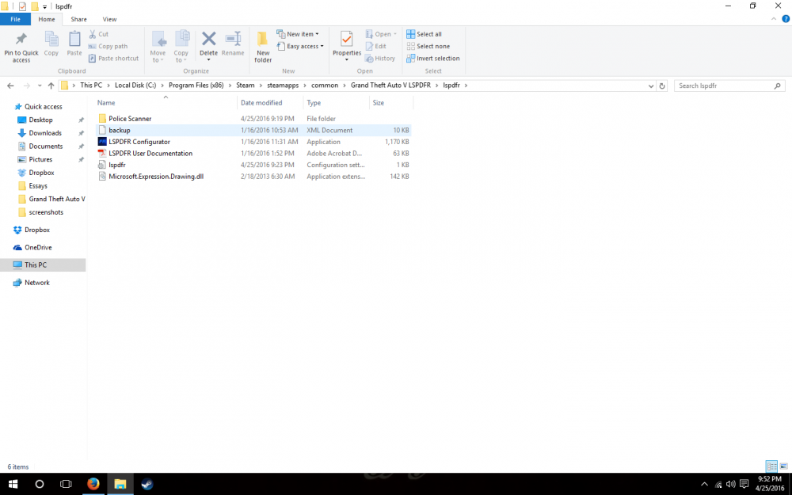This screenshot has width=792, height=495.
Task: Click Paste shortcut command
Action: [113, 58]
